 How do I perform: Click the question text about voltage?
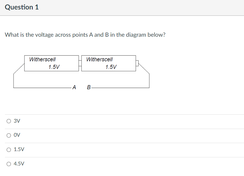click(x=85, y=35)
